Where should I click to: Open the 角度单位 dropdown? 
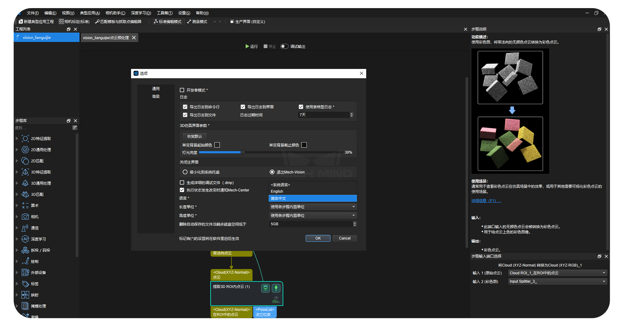point(313,215)
